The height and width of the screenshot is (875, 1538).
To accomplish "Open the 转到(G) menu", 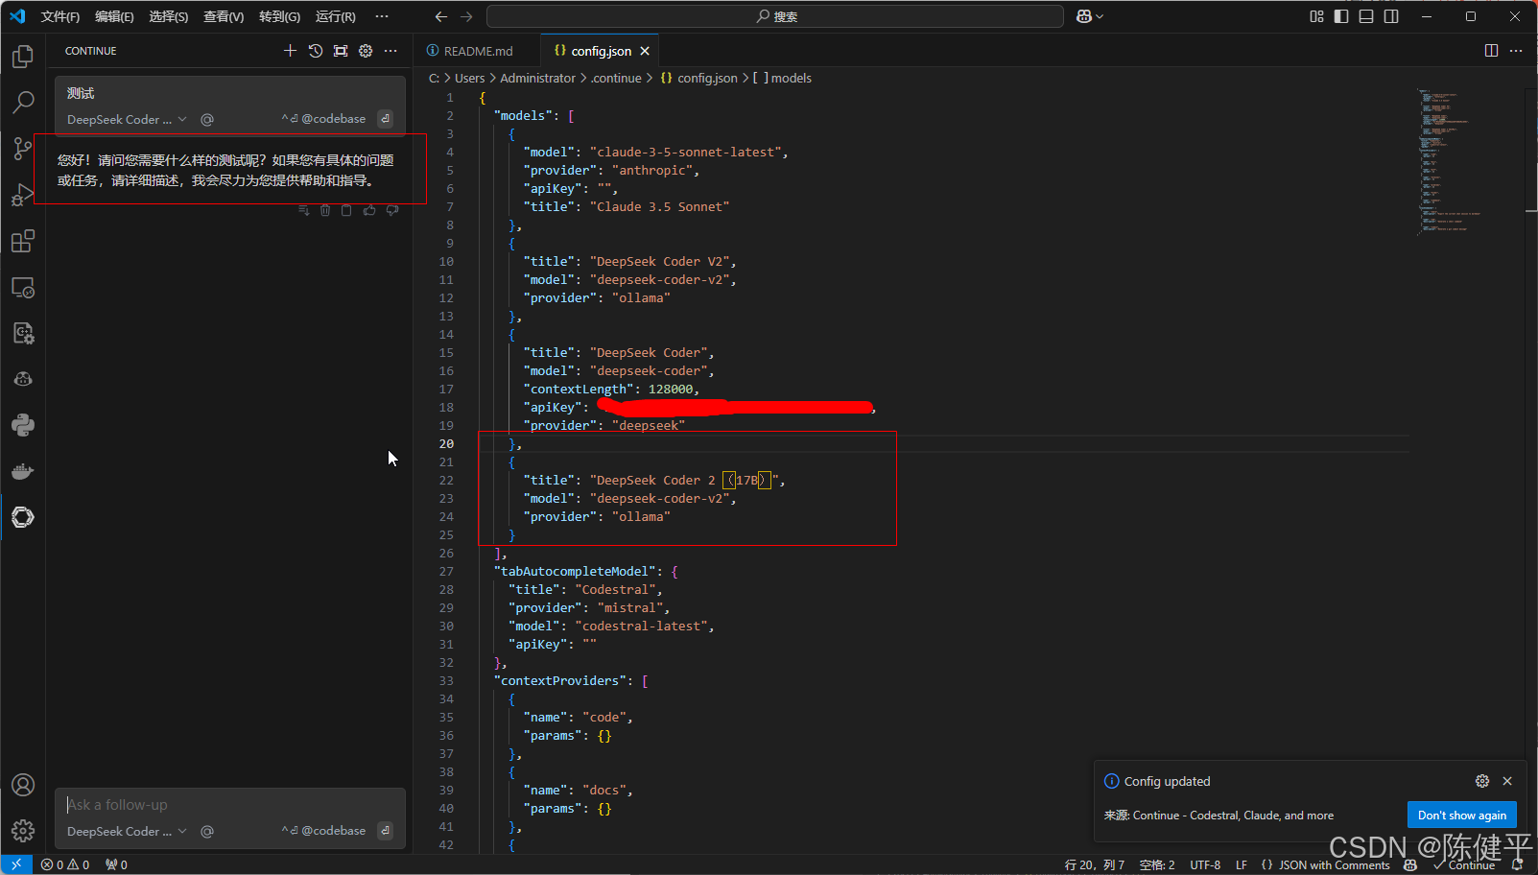I will point(279,16).
